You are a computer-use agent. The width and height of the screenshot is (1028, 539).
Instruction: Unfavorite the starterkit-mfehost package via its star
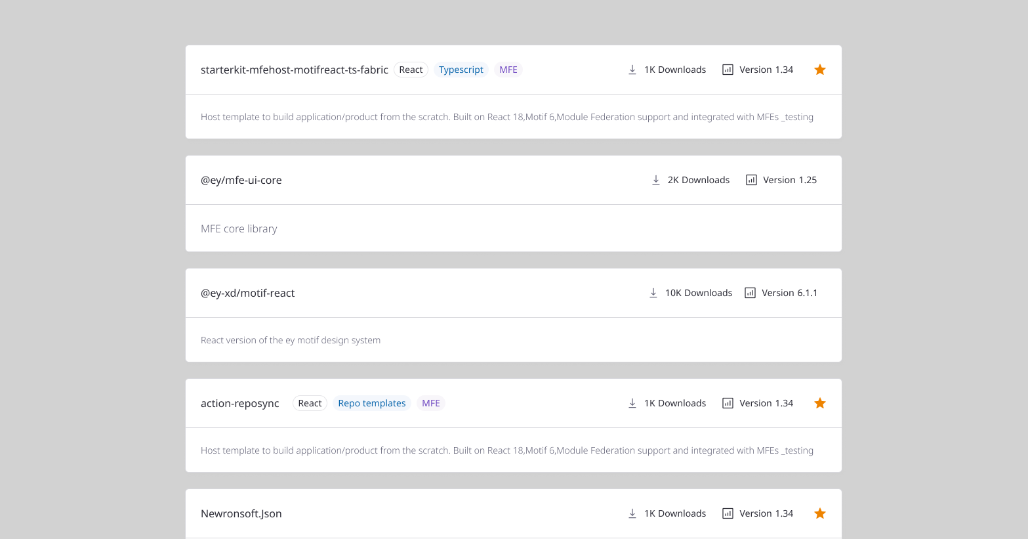(x=819, y=69)
